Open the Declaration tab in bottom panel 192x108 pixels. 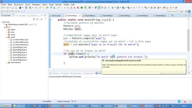(76, 73)
